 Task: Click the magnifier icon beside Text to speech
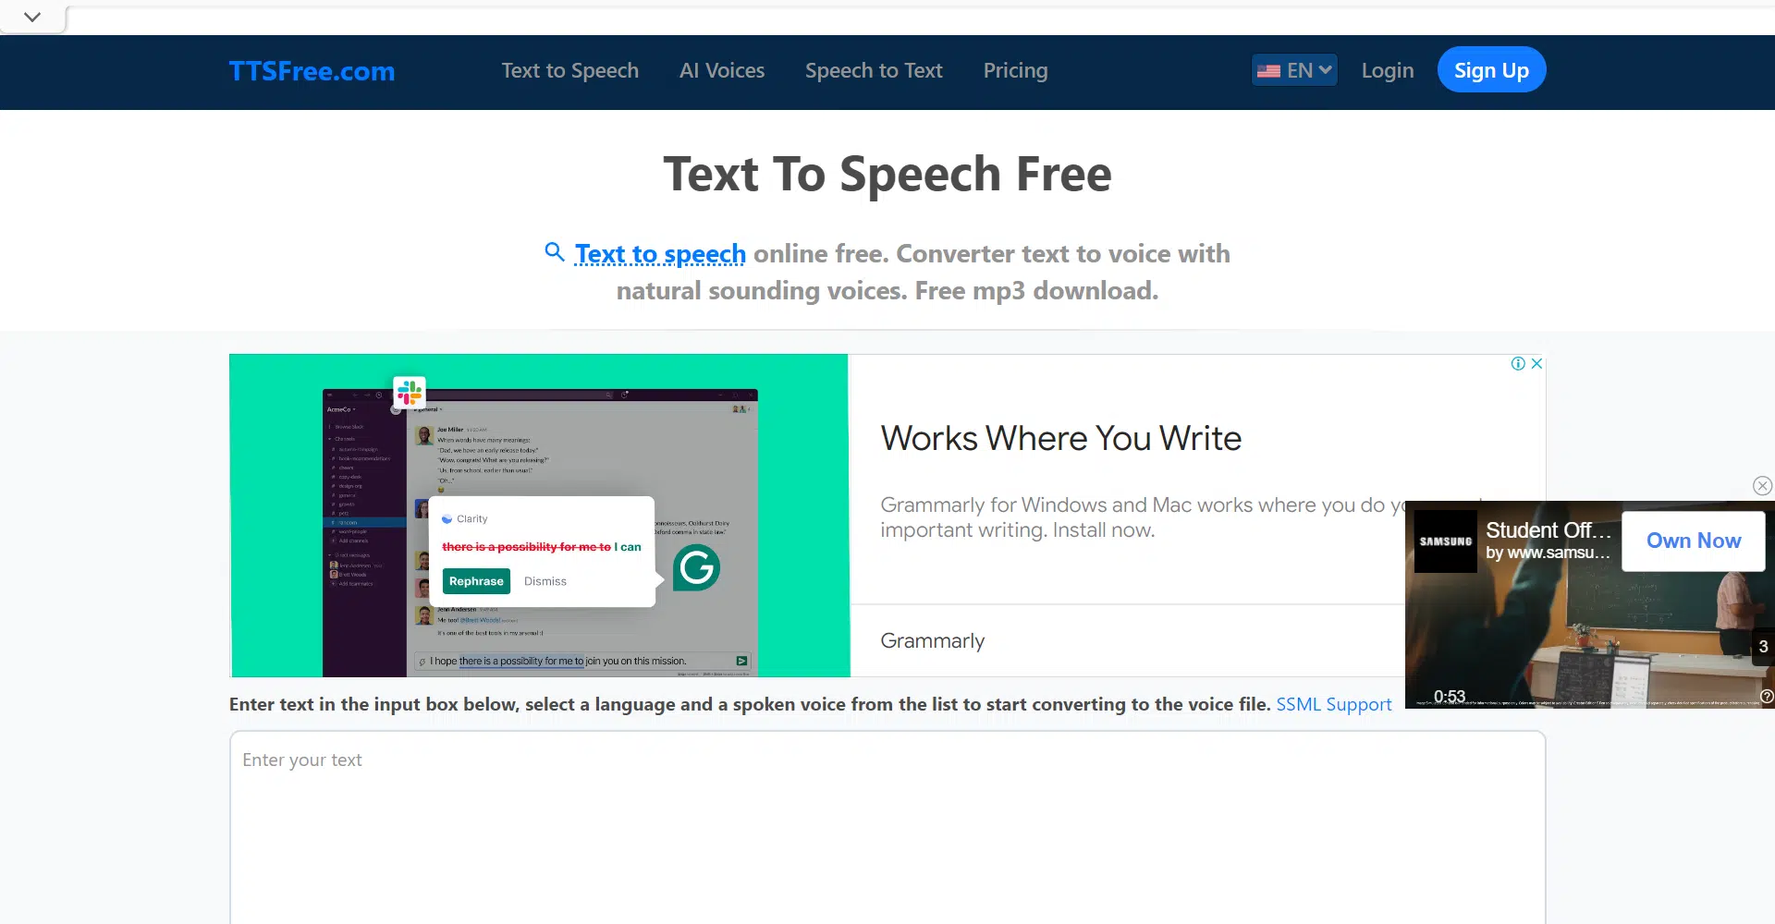(555, 251)
